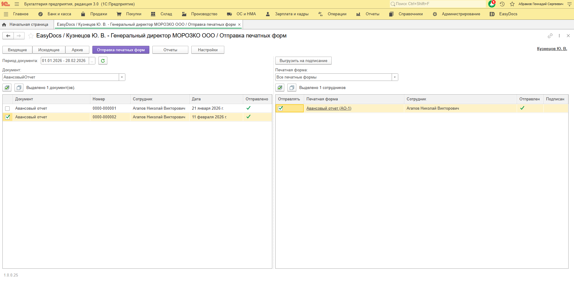Image resolution: width=574 pixels, height=281 pixels.
Task: Check the box for document 0000-000001
Action: tap(7, 108)
